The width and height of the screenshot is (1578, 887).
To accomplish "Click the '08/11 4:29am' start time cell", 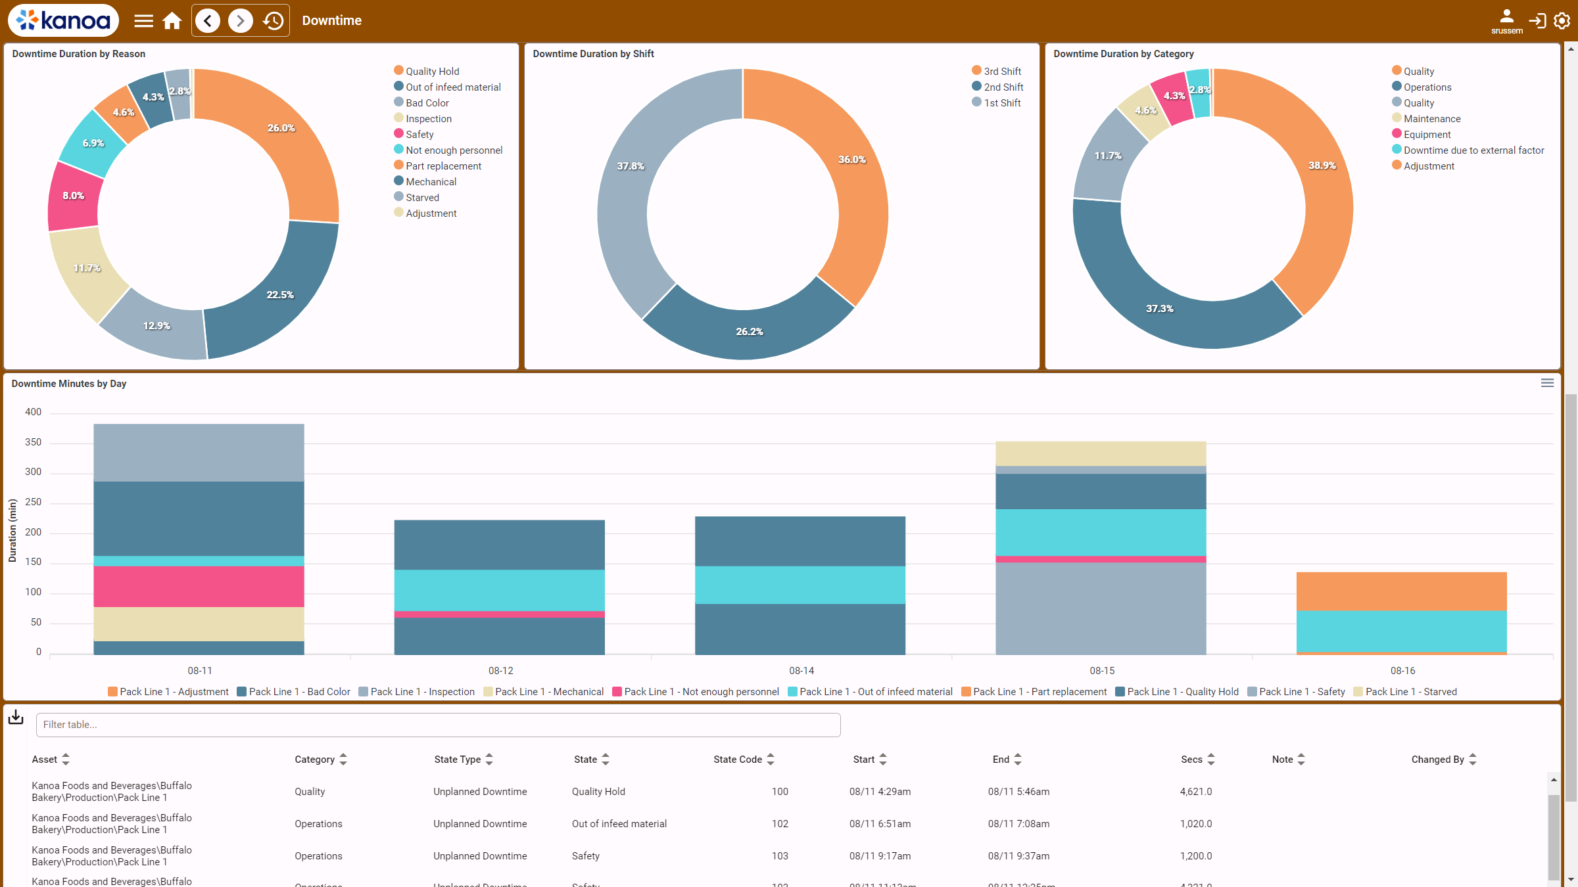I will pyautogui.click(x=880, y=792).
